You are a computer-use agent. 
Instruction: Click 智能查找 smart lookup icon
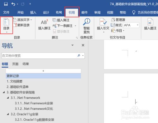87,26
